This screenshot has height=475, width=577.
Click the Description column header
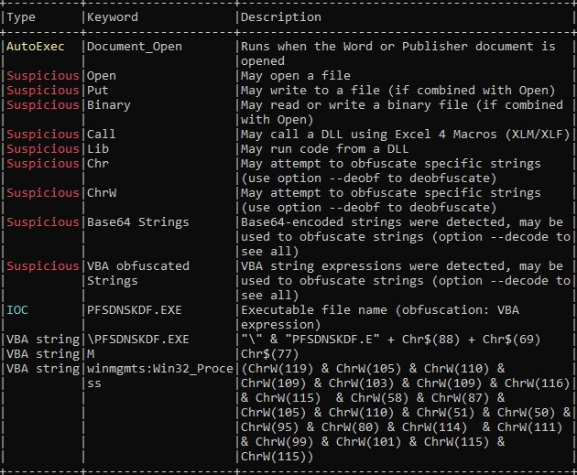tap(280, 16)
